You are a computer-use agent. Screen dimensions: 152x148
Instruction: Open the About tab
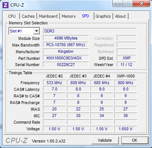pyautogui.click(x=120, y=16)
